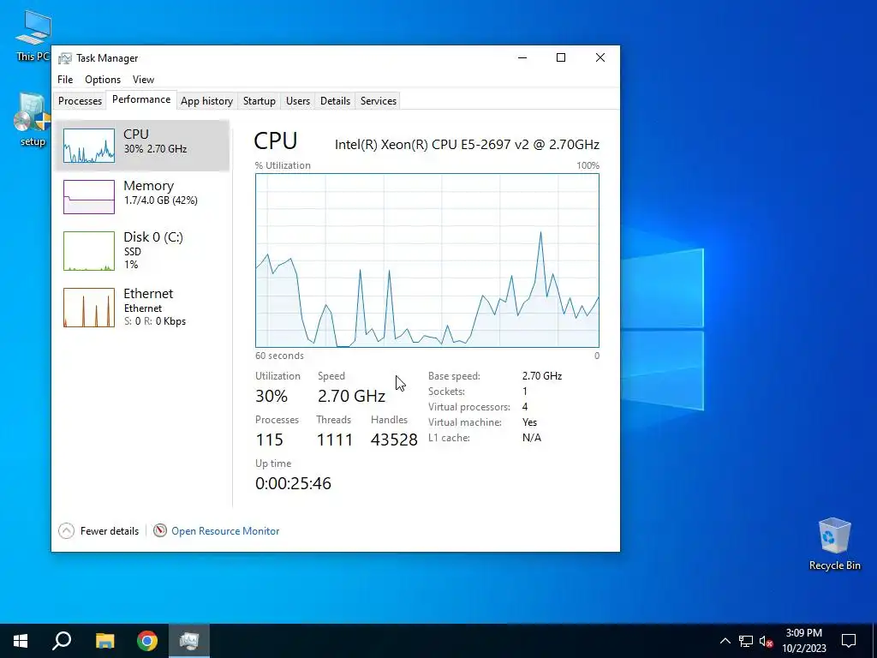
Task: Select the Disk 0 (C:) mini graph
Action: click(89, 251)
